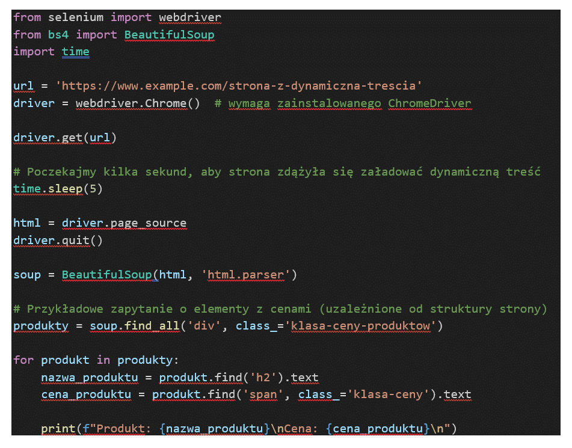This screenshot has height=448, width=572.
Task: Click 'driver.page_source' expression
Action: tap(124, 223)
